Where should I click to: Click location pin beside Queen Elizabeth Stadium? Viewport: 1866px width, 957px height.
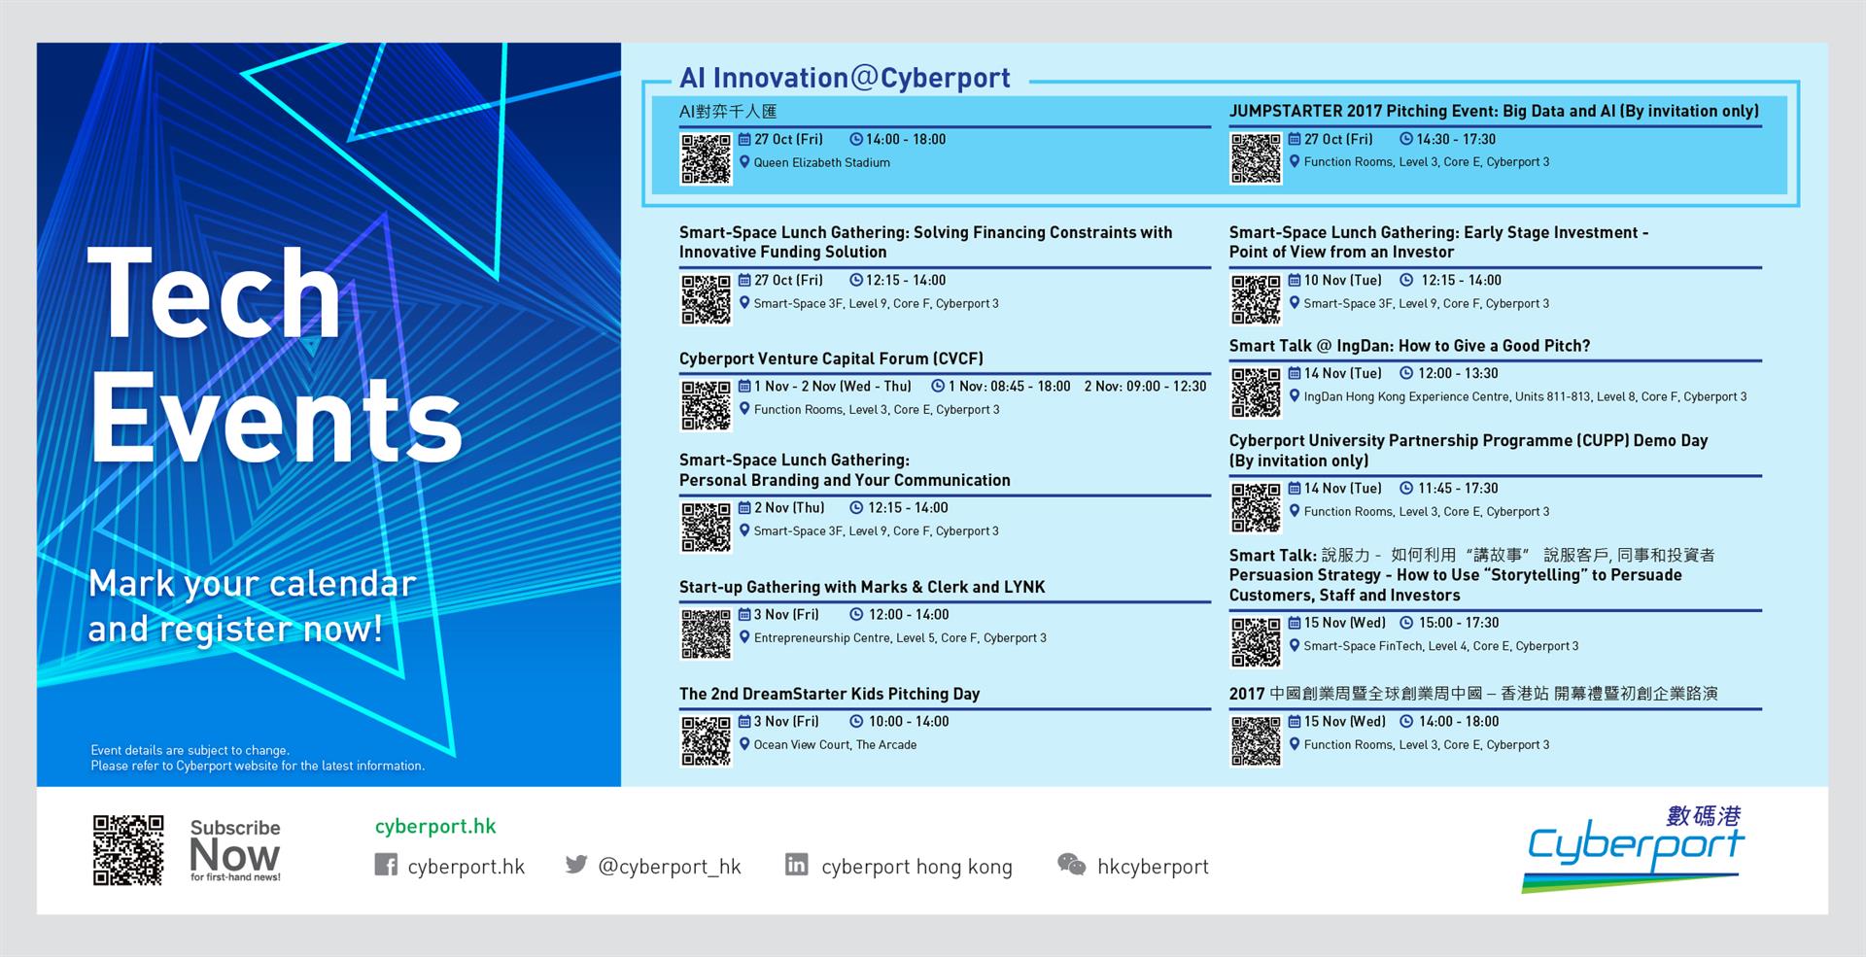pos(744,162)
